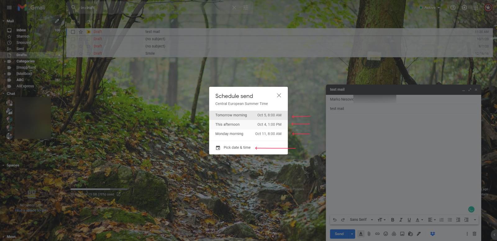This screenshot has height=241, width=497.
Task: Star the test mail draft
Action: [x=81, y=32]
